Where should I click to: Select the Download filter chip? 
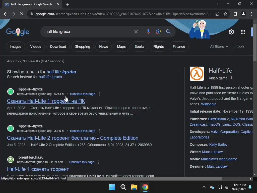point(58,46)
